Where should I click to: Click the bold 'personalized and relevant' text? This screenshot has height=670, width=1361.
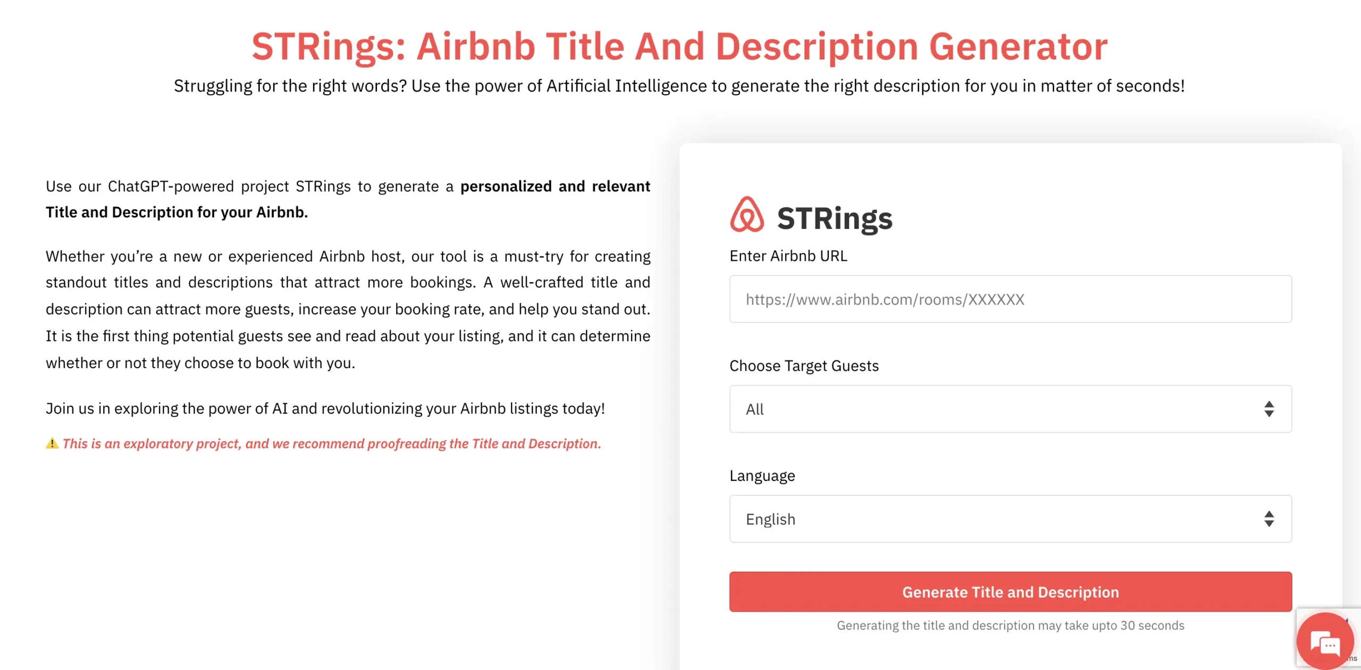coord(555,186)
